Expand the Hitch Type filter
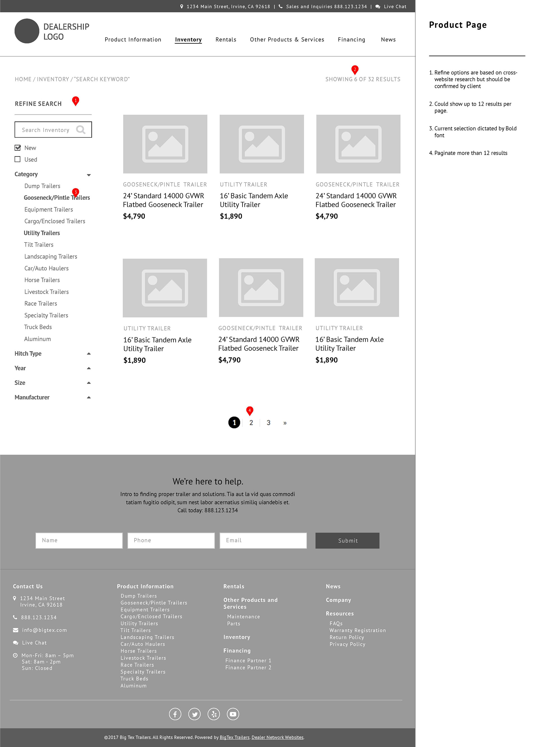The width and height of the screenshot is (537, 747). pyautogui.click(x=89, y=354)
